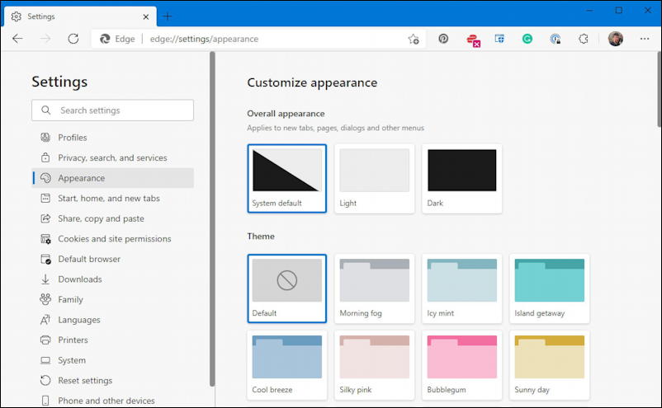Click the Refresh page icon

point(73,39)
